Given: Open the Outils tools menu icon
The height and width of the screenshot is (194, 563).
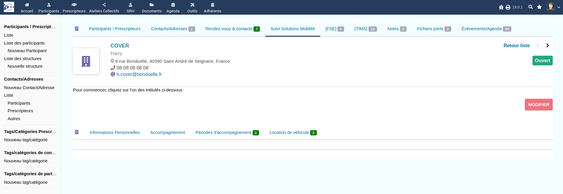Looking at the screenshot, I should coord(192,5).
